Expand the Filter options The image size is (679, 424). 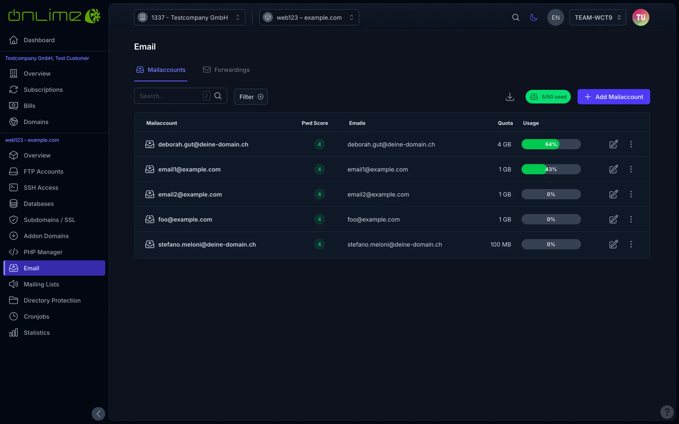tap(251, 97)
